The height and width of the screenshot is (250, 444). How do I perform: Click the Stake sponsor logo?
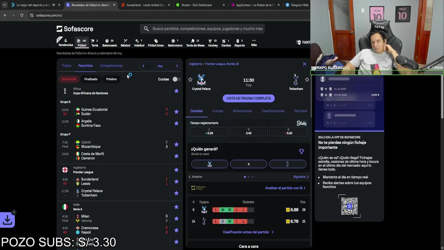(x=301, y=123)
